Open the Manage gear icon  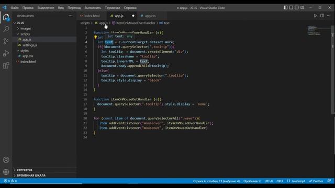point(6,172)
